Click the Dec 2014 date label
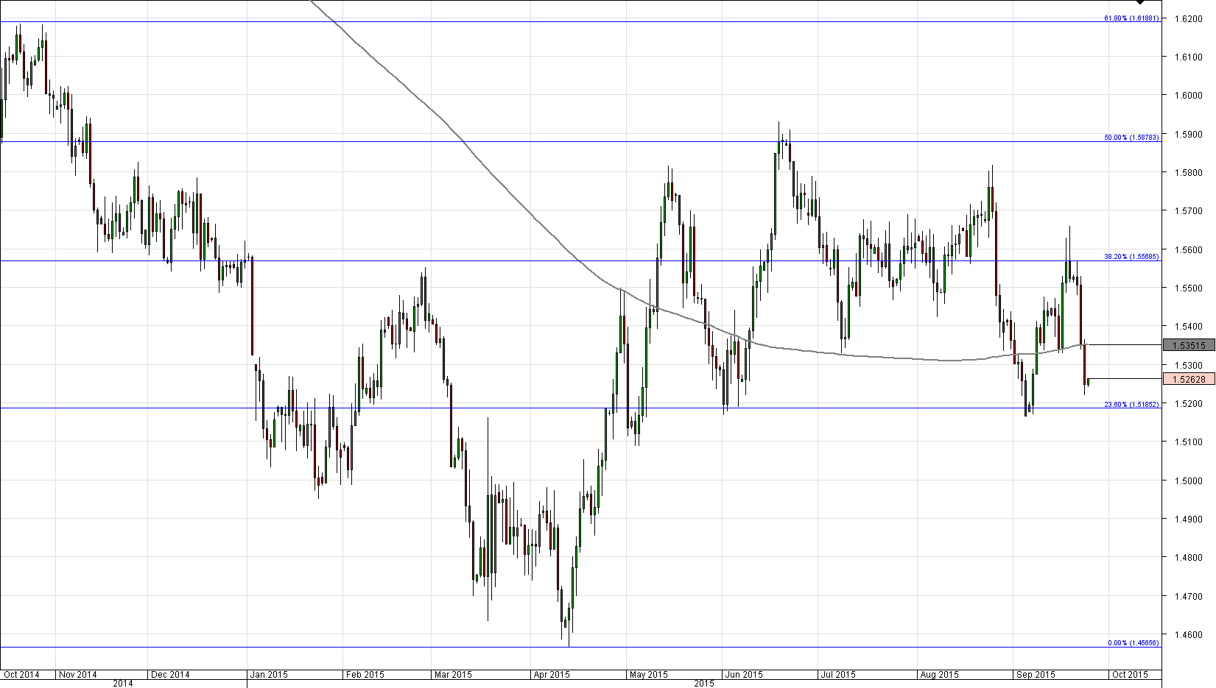The image size is (1216, 688). [x=170, y=674]
